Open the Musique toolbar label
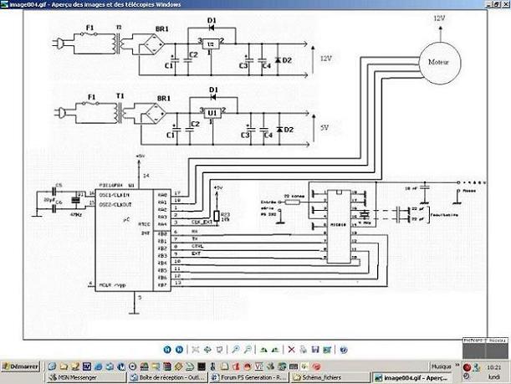 point(441,366)
